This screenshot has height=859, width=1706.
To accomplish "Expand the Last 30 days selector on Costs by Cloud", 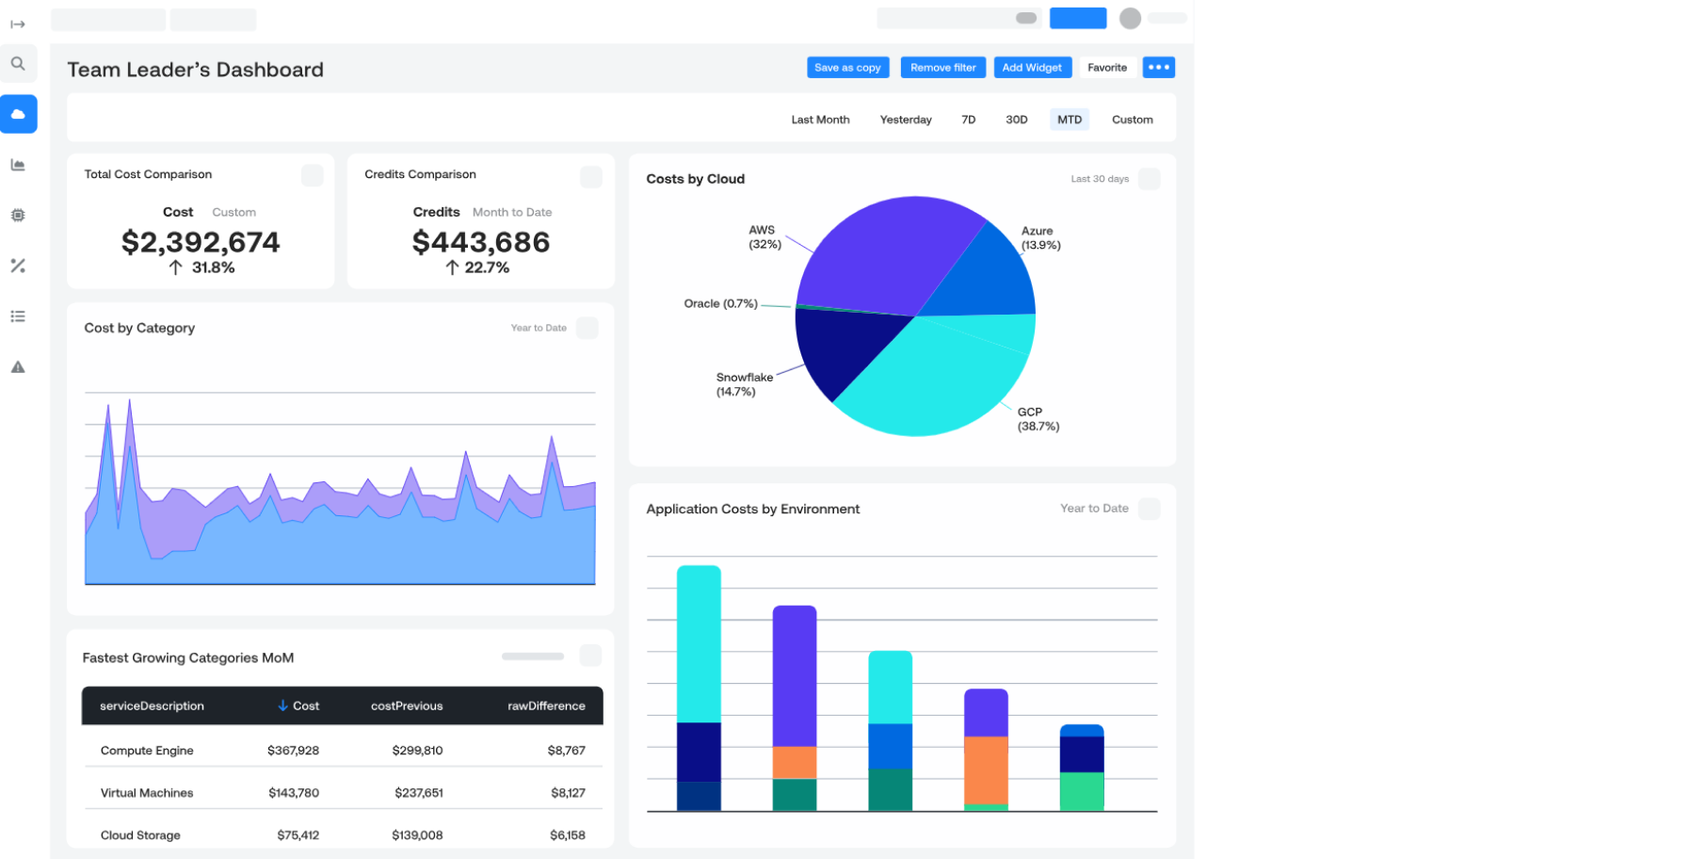I will pyautogui.click(x=1099, y=179).
